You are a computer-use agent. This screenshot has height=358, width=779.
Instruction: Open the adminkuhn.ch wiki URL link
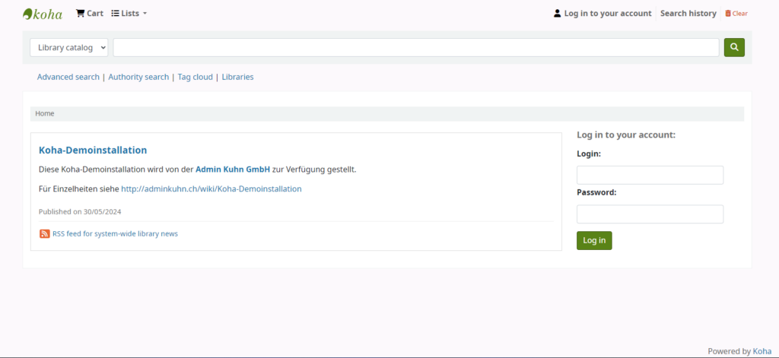click(211, 189)
